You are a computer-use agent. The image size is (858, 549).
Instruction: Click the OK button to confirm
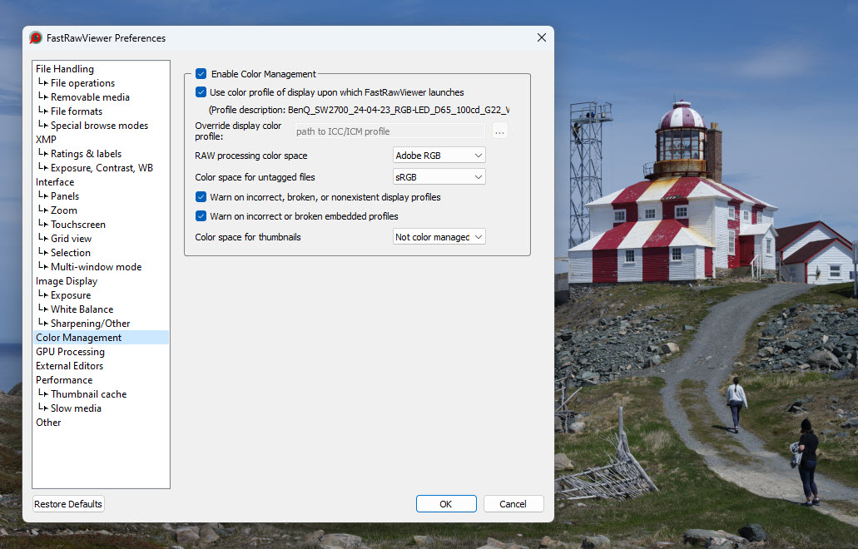[x=446, y=504]
